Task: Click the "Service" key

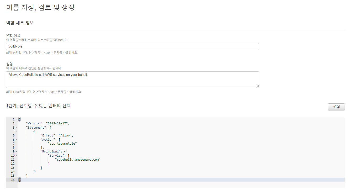Action: click(56, 156)
